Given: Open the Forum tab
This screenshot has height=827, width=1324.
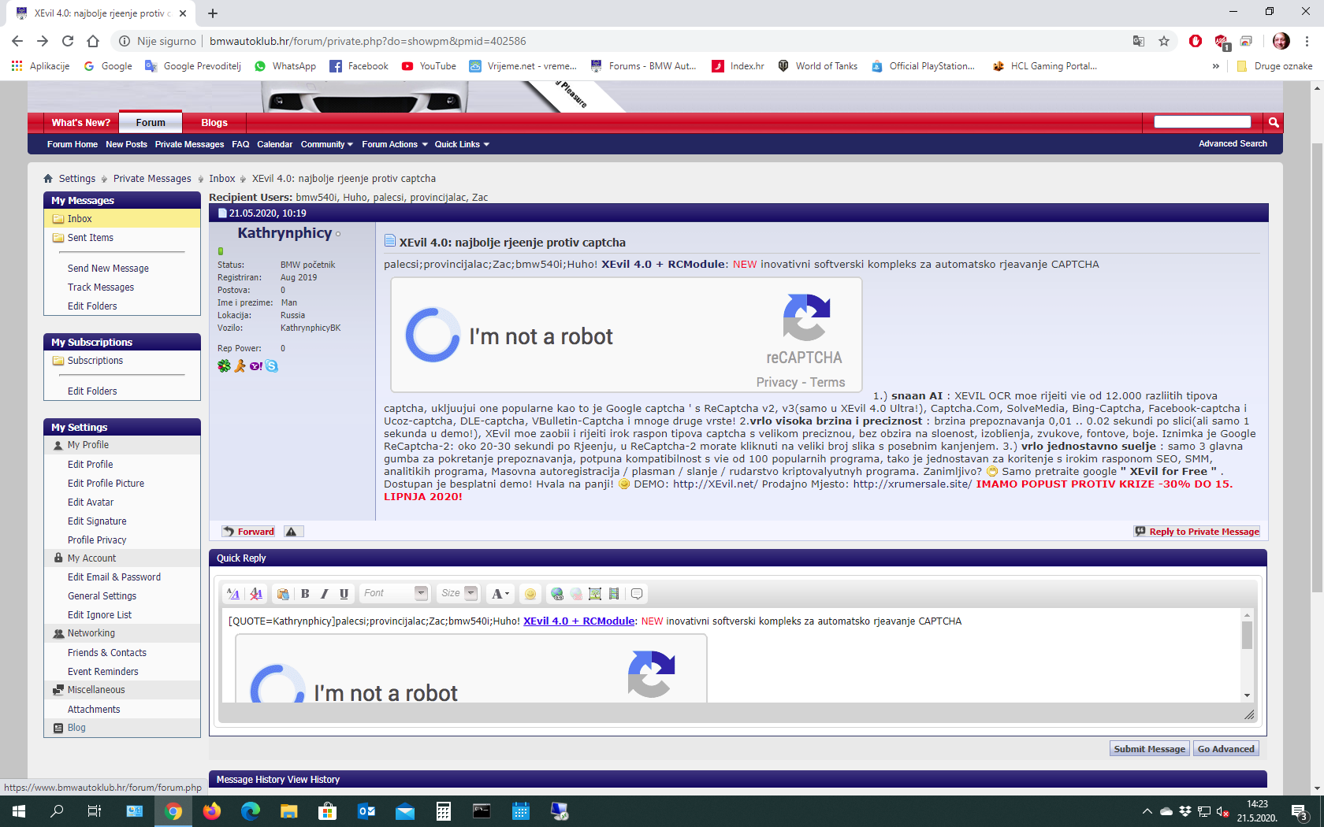Looking at the screenshot, I should click(x=151, y=122).
